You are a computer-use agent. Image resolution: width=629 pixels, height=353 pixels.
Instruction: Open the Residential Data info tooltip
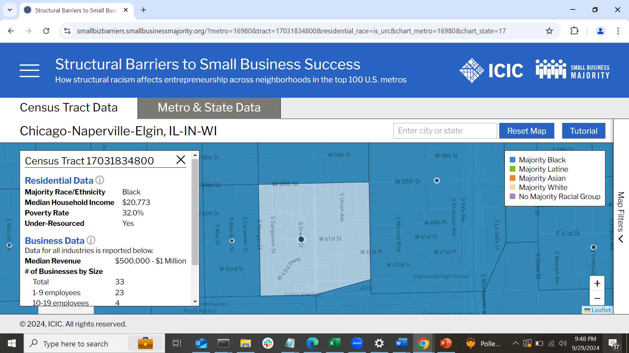[100, 180]
